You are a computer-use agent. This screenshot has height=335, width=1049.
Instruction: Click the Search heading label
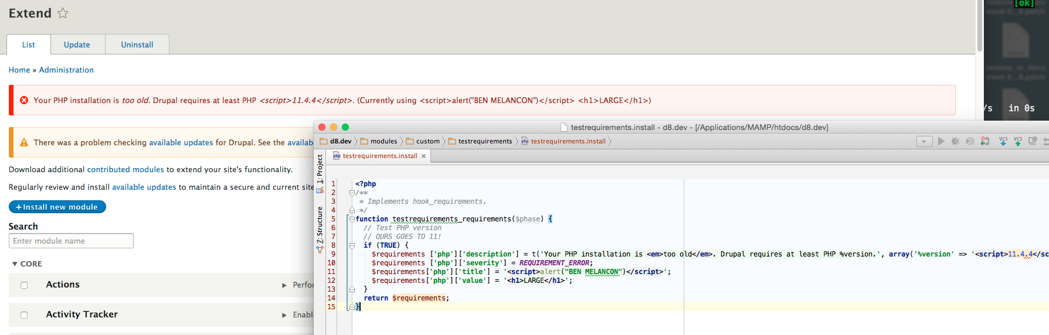click(23, 226)
